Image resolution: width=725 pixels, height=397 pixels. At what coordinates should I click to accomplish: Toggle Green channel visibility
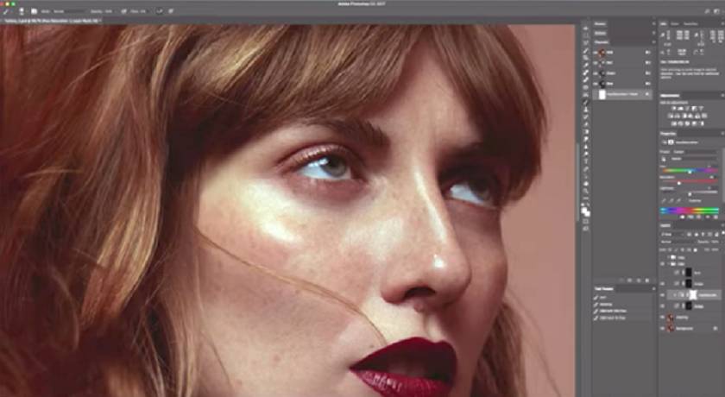(x=596, y=73)
